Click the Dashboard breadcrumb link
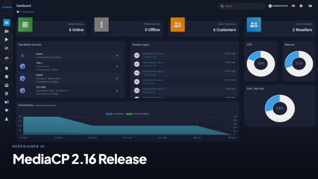 [x=28, y=12]
